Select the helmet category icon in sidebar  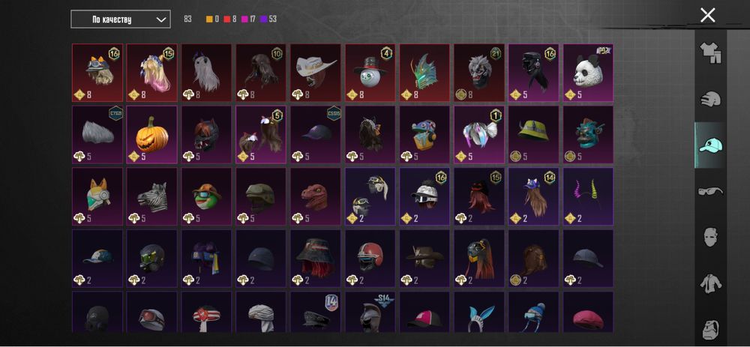click(711, 99)
